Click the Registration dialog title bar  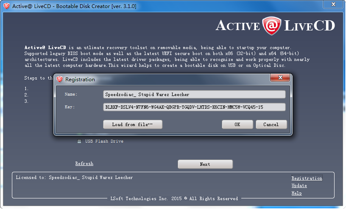point(161,79)
